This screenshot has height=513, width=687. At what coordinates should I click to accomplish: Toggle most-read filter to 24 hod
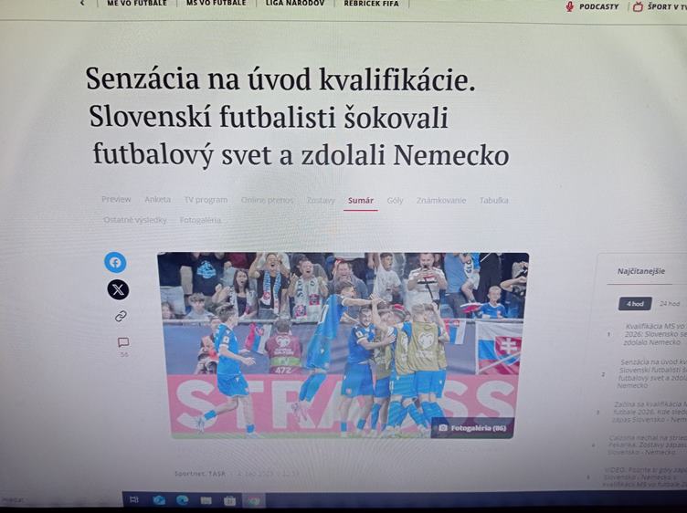670,303
